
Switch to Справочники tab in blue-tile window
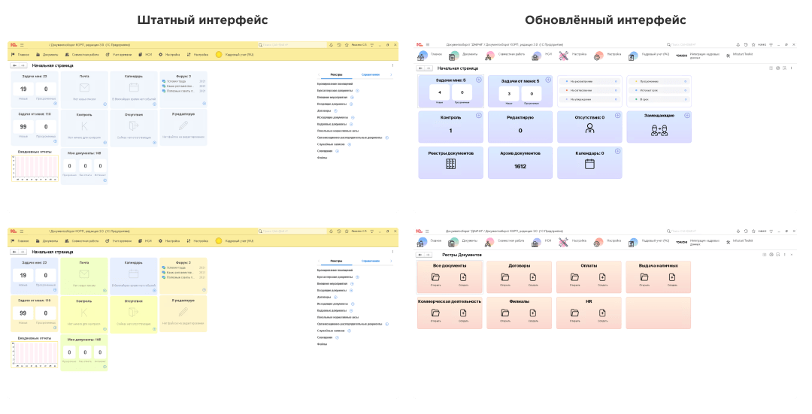pyautogui.click(x=370, y=74)
